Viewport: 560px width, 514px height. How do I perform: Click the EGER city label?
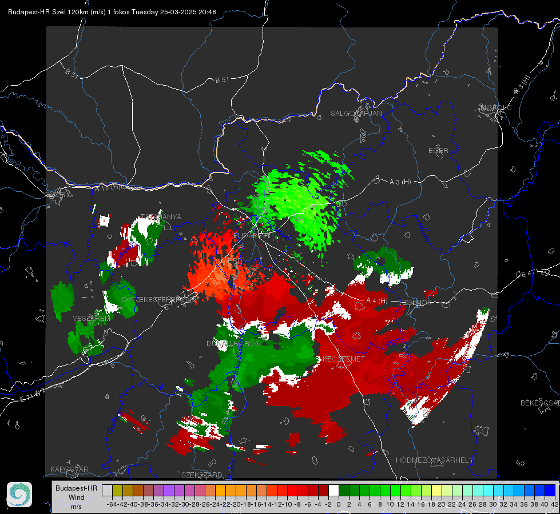(438, 151)
